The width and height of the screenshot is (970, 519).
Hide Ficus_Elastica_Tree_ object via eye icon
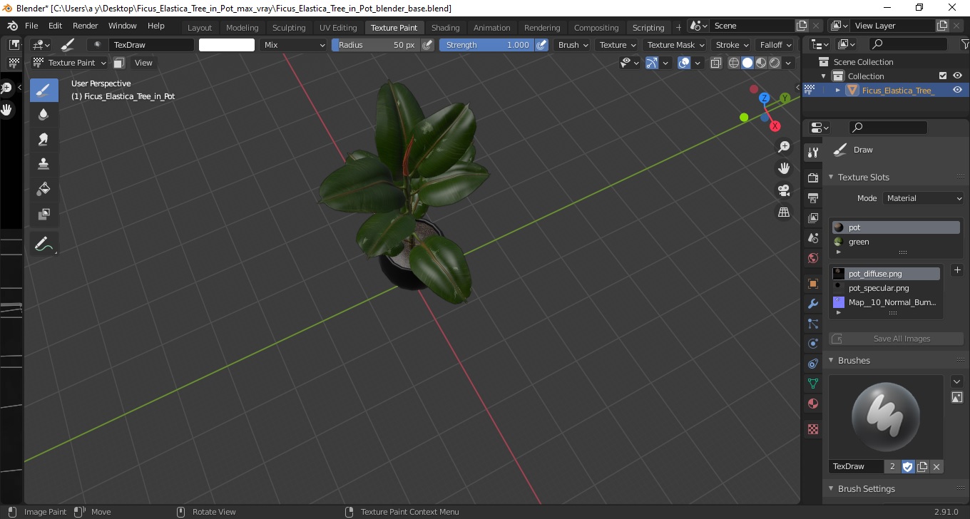(957, 90)
